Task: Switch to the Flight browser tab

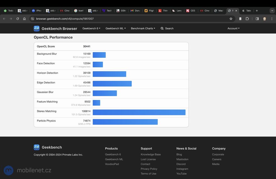Action: click(x=149, y=11)
